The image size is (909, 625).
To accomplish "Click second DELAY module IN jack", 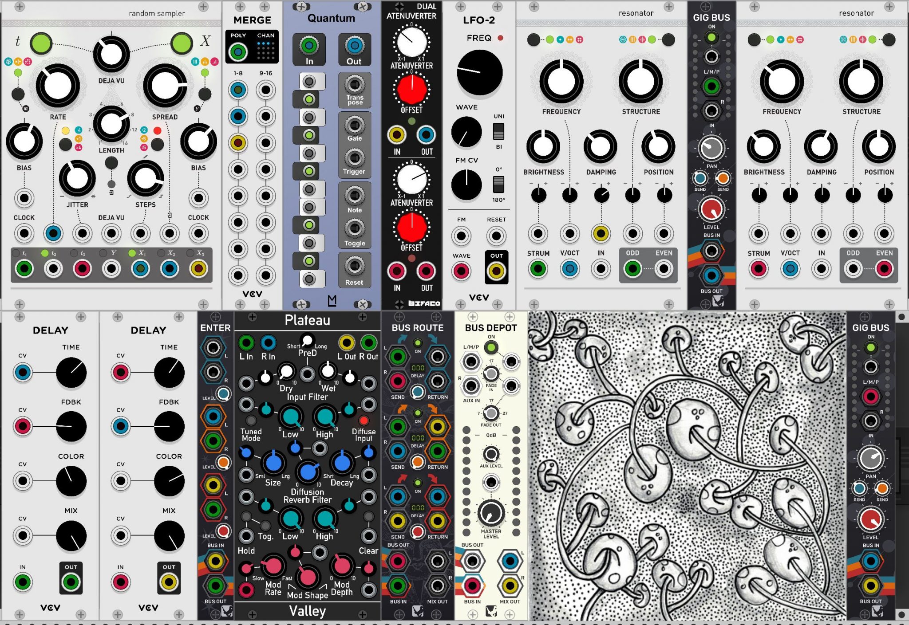I will click(120, 582).
